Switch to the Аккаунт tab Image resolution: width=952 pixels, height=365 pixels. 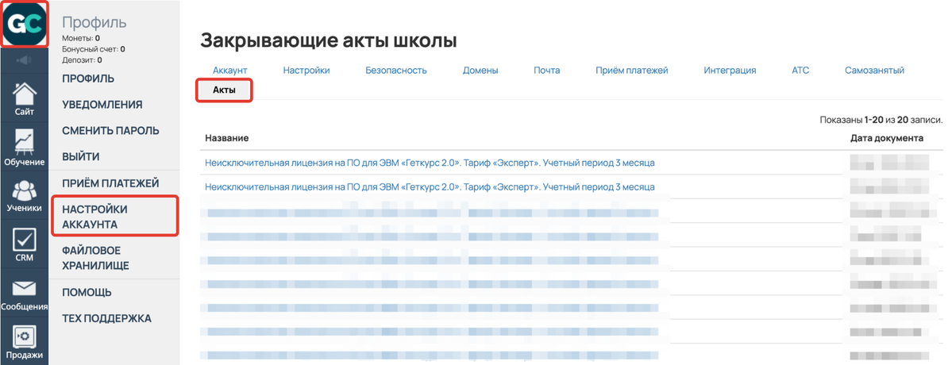[230, 71]
